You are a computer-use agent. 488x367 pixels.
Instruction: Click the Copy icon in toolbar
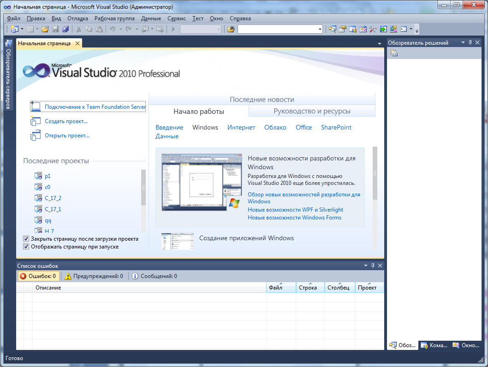pyautogui.click(x=89, y=29)
